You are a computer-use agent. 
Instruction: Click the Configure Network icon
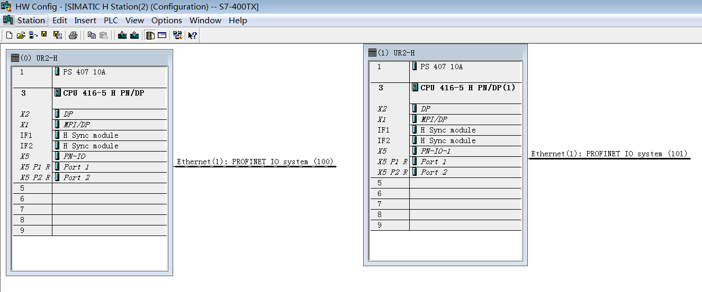177,35
